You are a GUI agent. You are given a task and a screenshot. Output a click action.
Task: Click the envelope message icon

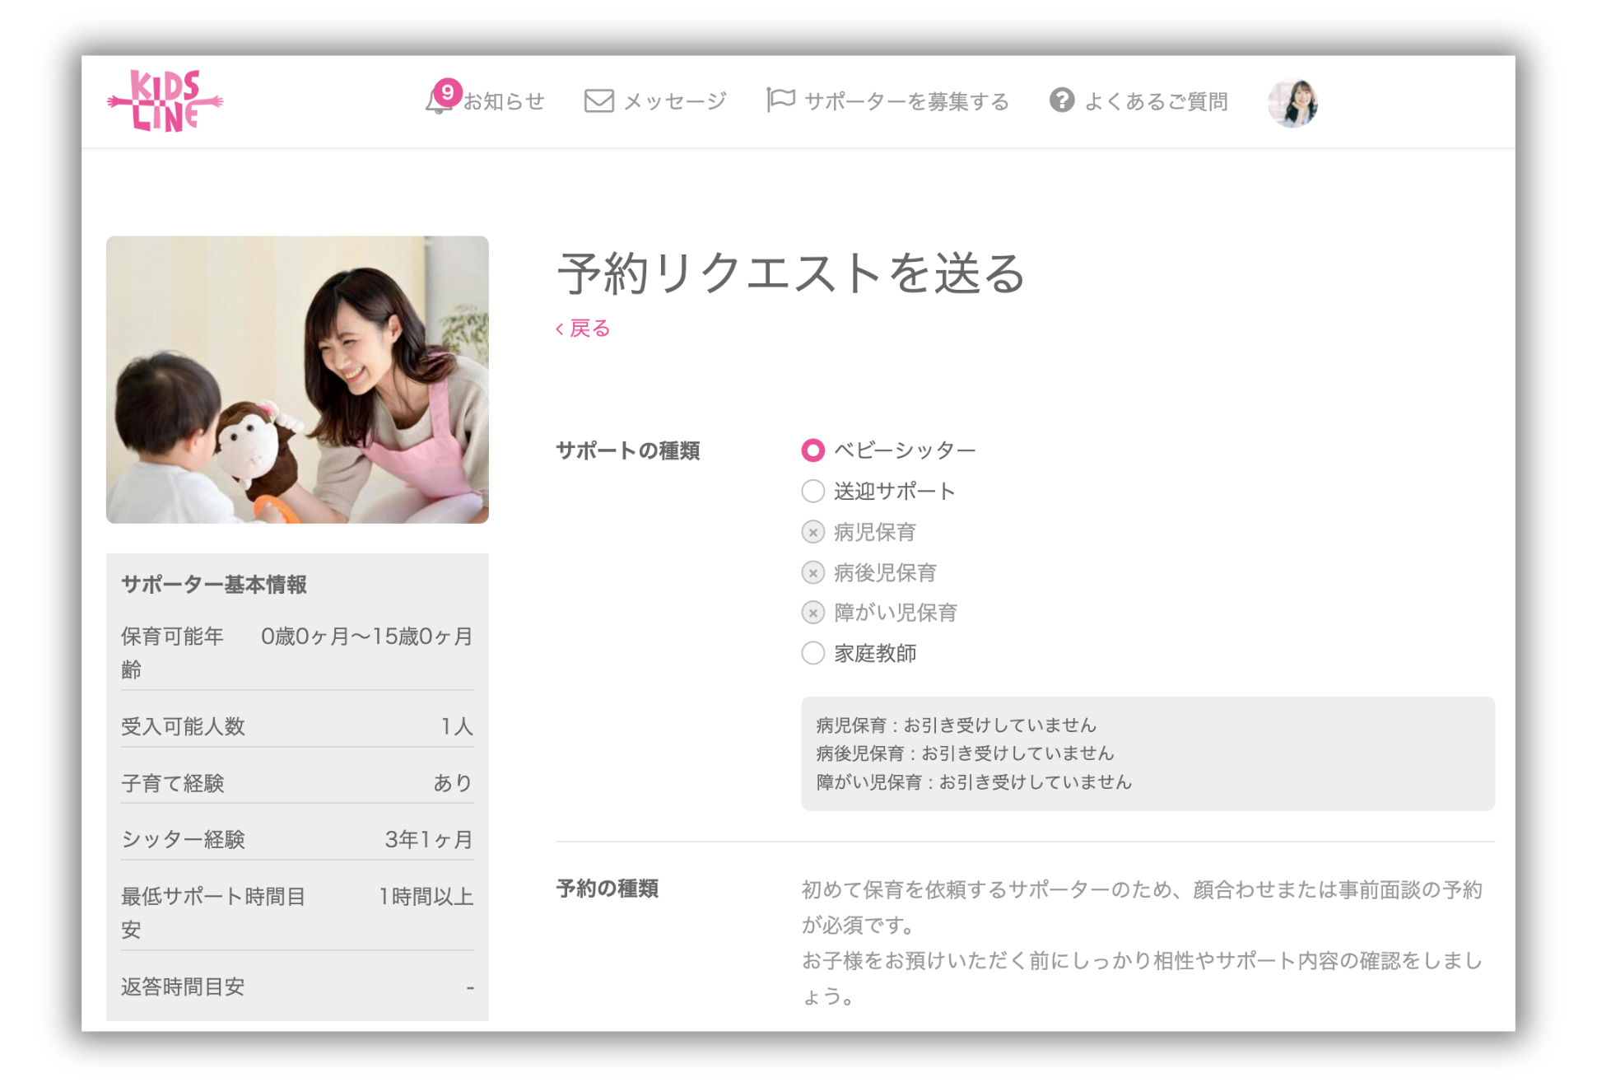598,101
